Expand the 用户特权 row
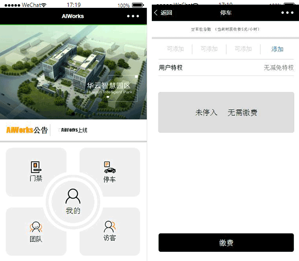This screenshot has height=261, width=299. pos(171,68)
